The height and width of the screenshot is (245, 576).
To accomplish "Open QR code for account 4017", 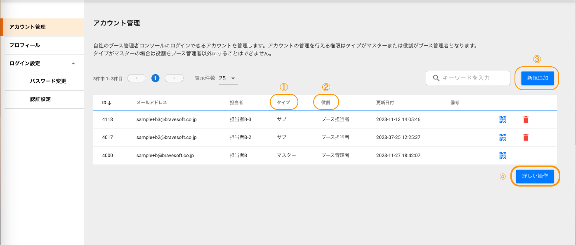I will (x=503, y=137).
